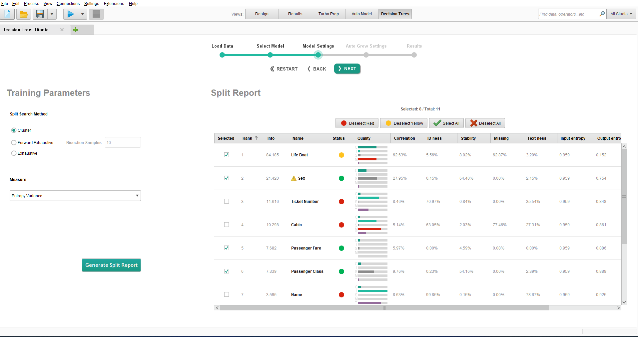Click the warning icon beside Sex
This screenshot has height=337, width=638.
point(294,178)
